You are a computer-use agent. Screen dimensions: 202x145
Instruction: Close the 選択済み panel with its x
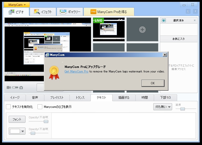[195, 20]
